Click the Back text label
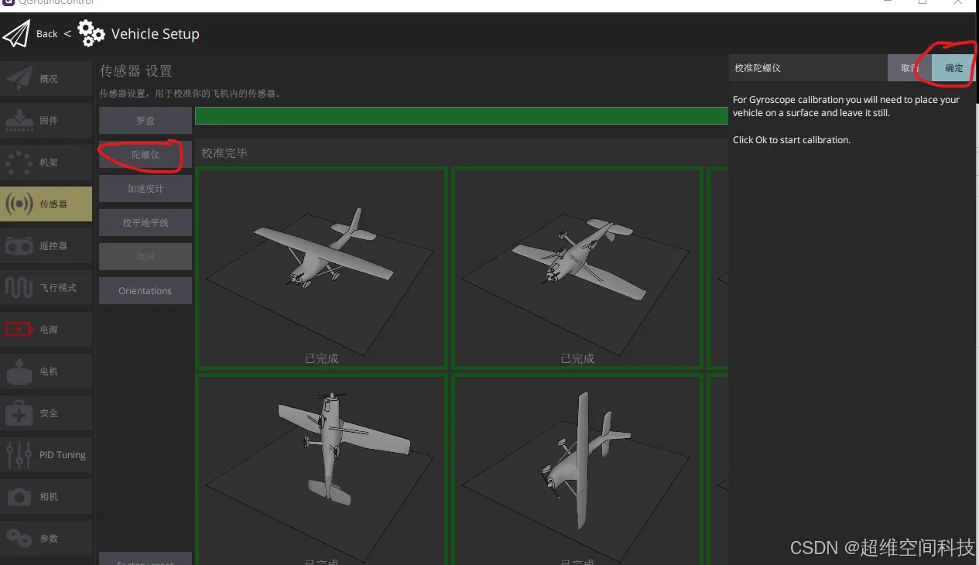979x565 pixels. 47,34
